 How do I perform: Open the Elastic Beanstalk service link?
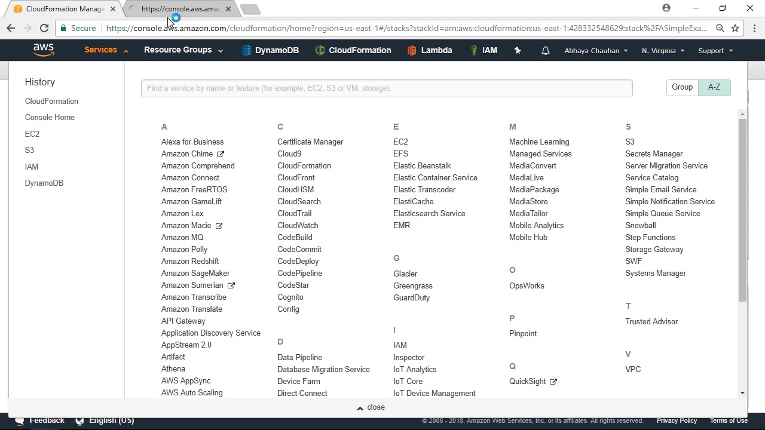coord(422,166)
